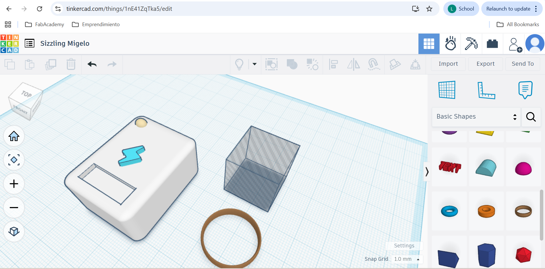Image resolution: width=545 pixels, height=269 pixels.
Task: Open workplane Settings button
Action: click(404, 246)
